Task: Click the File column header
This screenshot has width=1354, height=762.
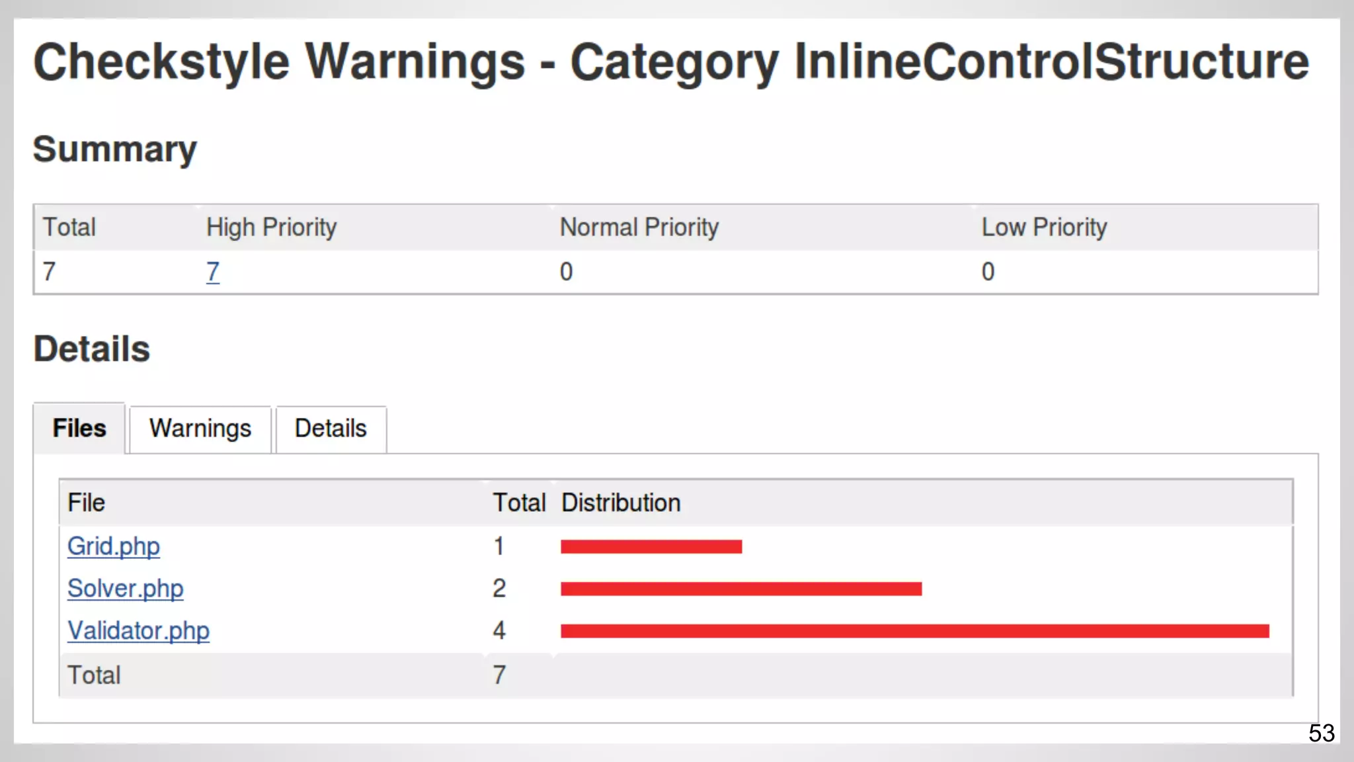Action: [87, 503]
